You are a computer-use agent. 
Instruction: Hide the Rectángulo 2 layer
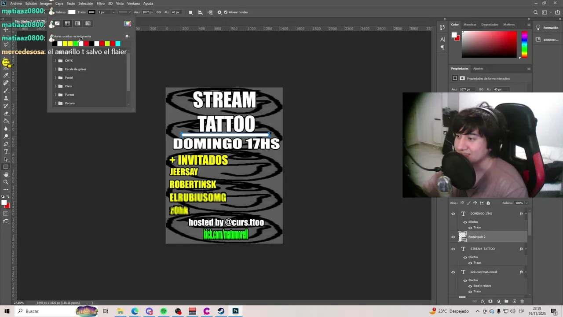pos(453,237)
